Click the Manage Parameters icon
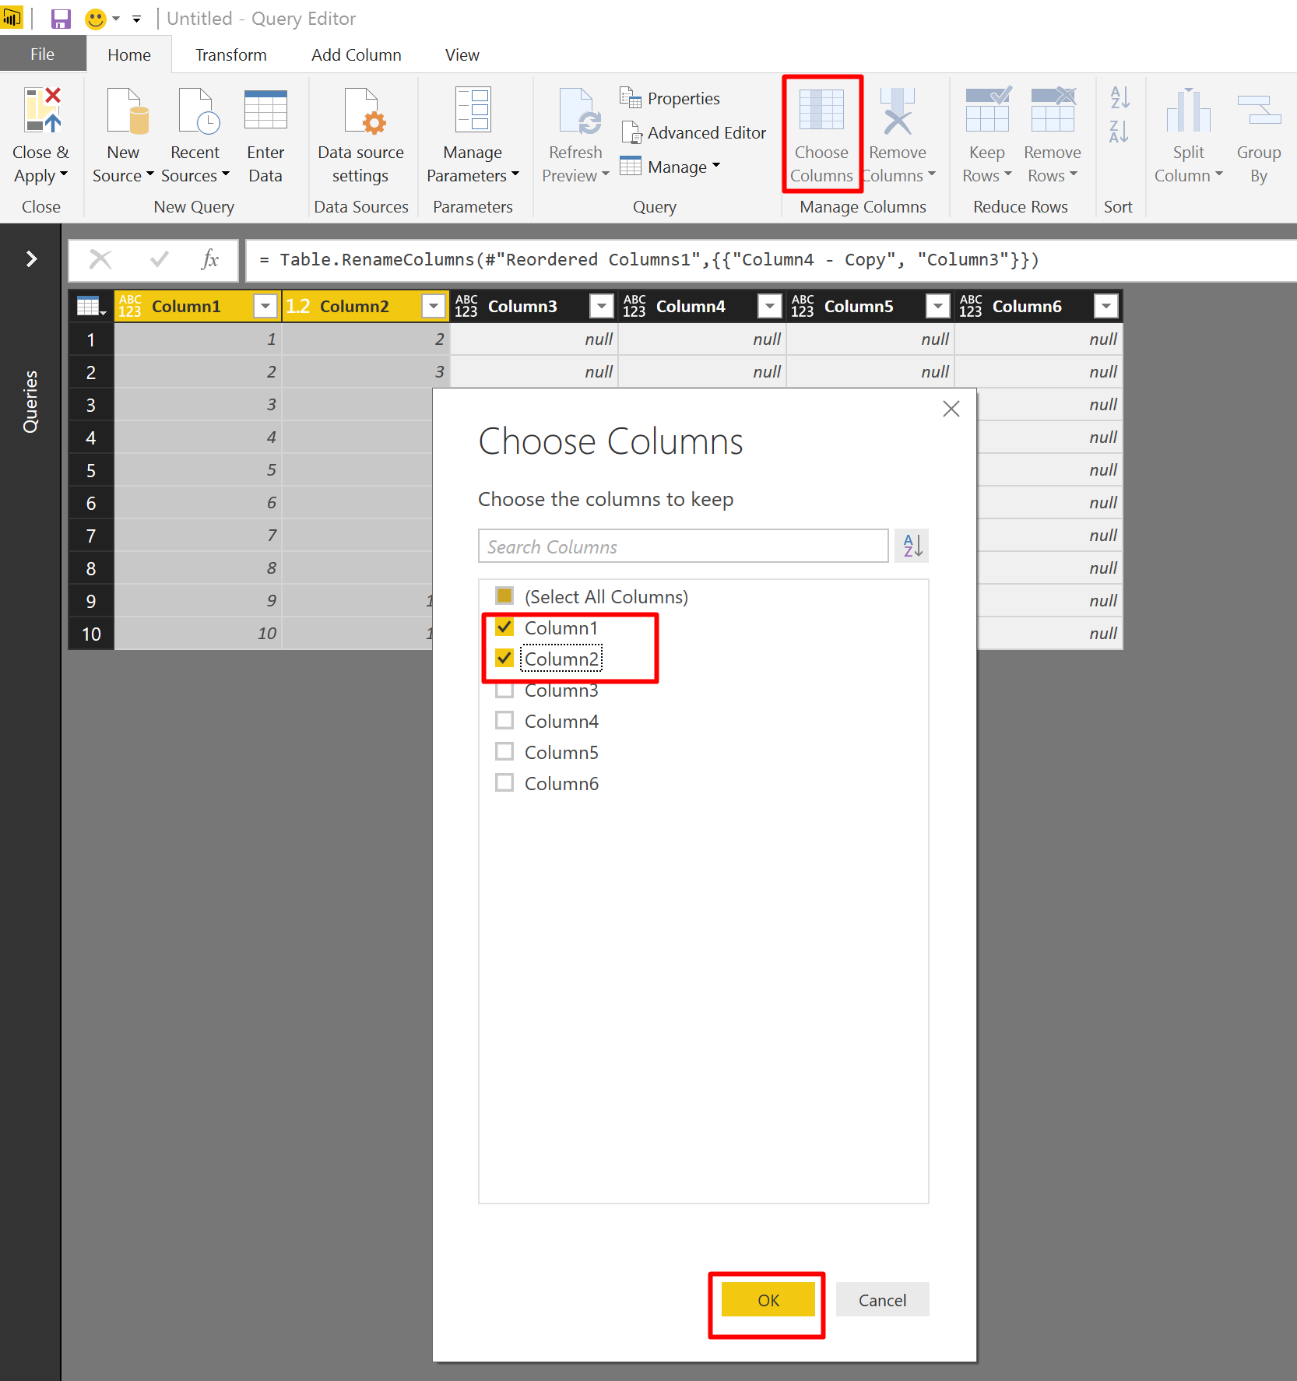 point(473,110)
